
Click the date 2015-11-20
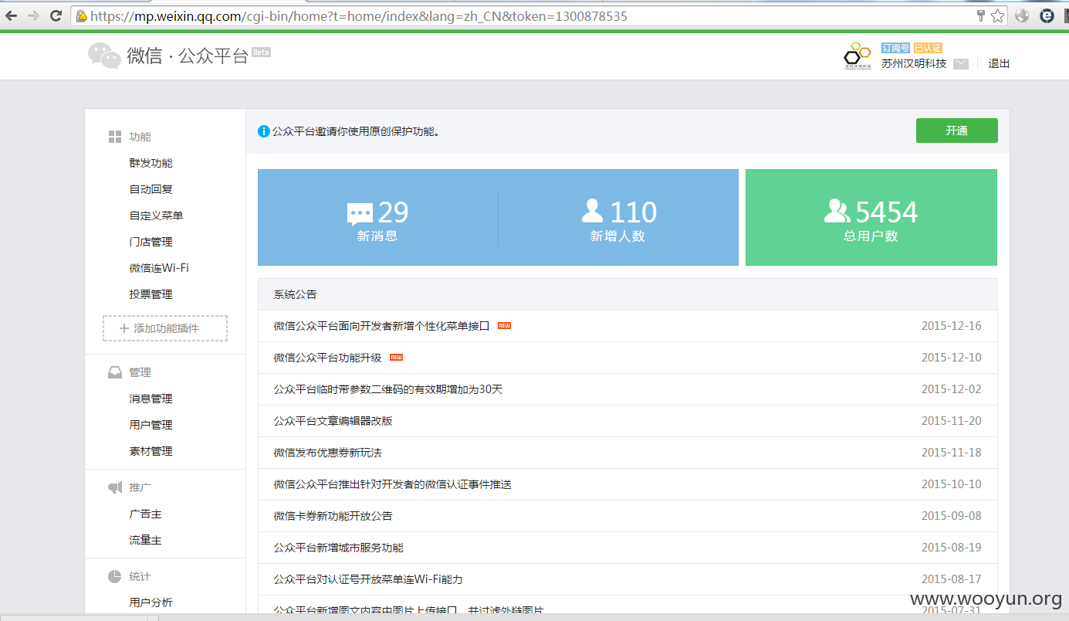point(952,421)
